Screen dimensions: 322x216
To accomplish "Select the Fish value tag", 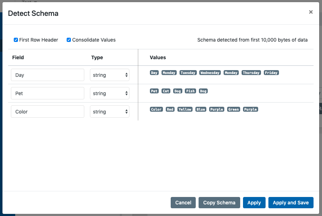I will coord(190,91).
